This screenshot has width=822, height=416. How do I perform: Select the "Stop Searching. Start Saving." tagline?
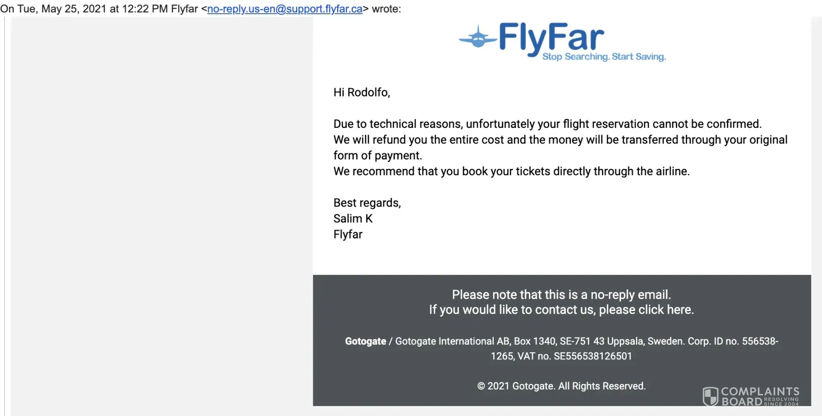coord(604,57)
